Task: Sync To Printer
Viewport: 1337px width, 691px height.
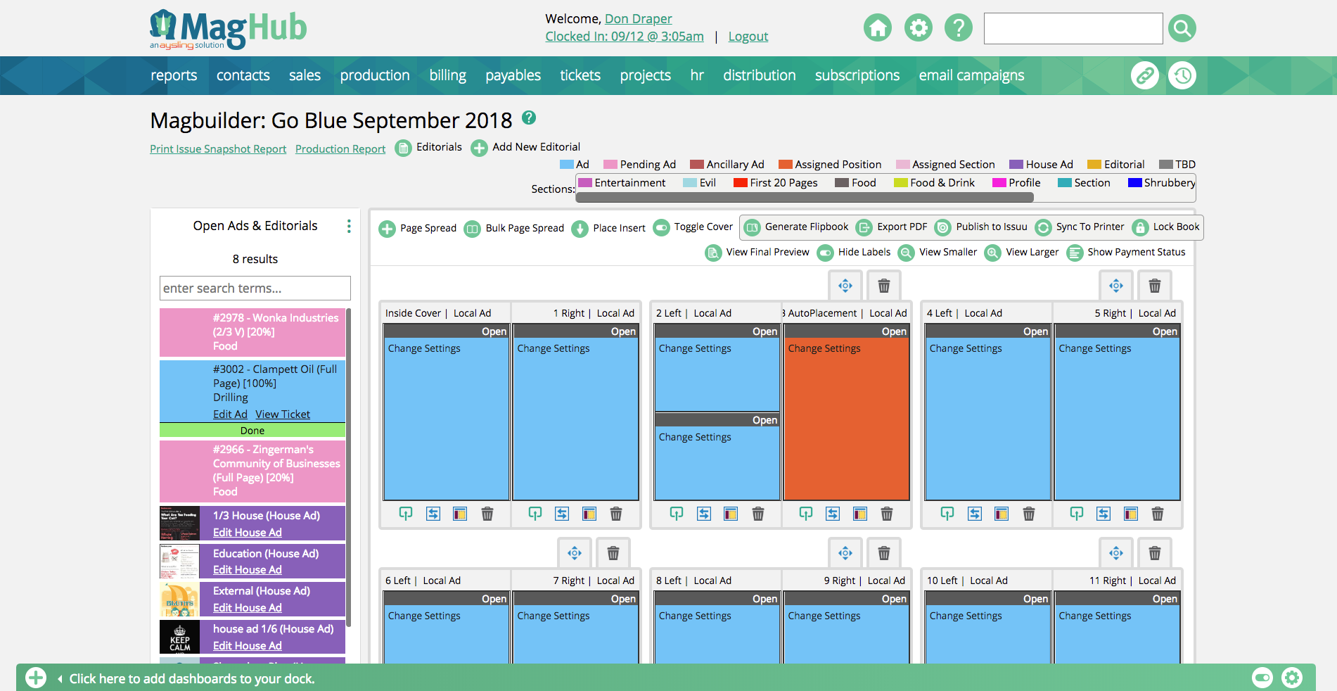Action: click(1080, 227)
